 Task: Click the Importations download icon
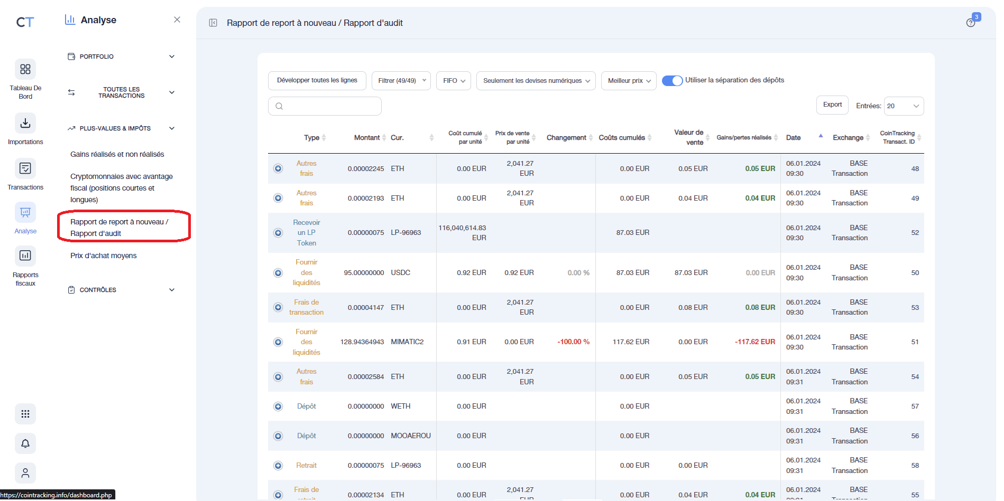25,123
